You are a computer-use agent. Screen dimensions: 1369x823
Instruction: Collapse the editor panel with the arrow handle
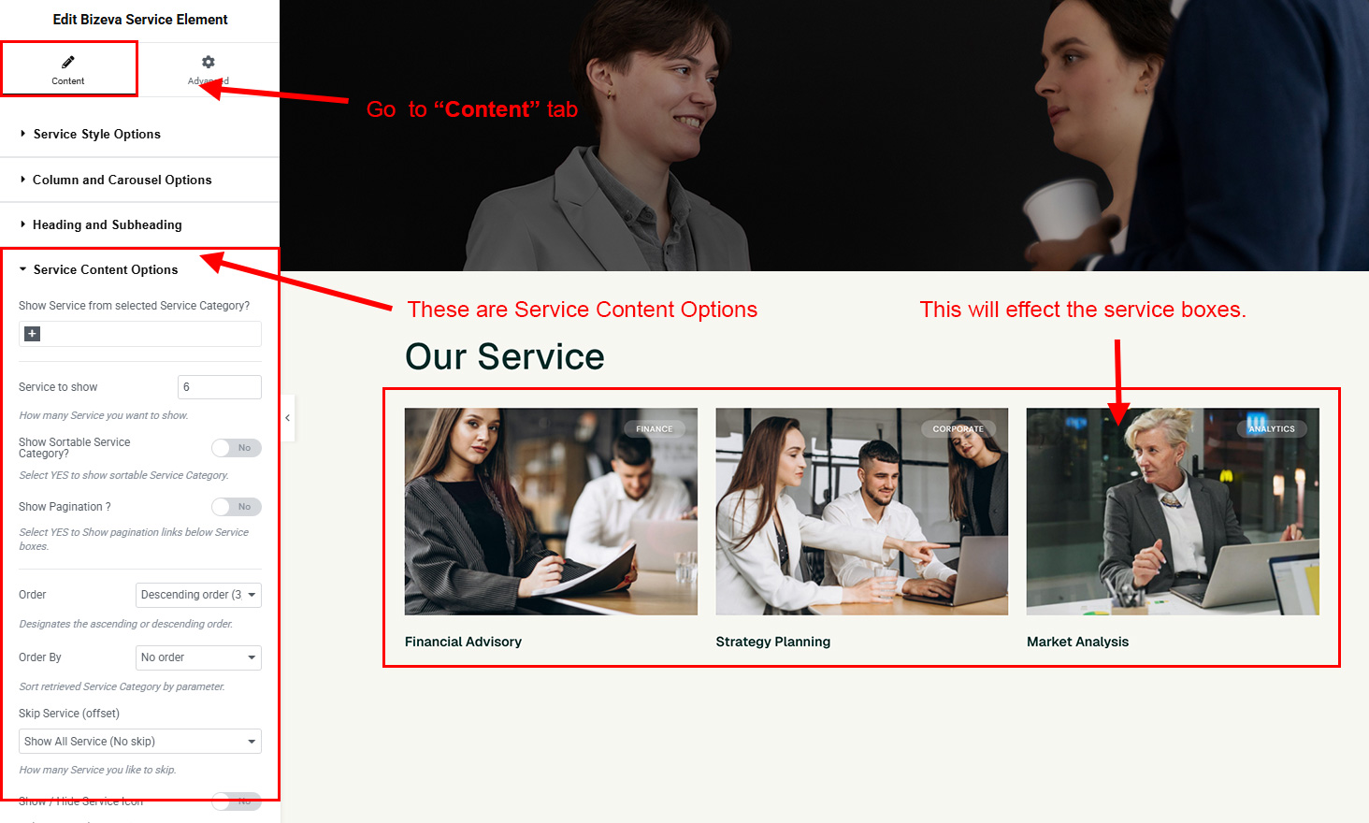[288, 418]
